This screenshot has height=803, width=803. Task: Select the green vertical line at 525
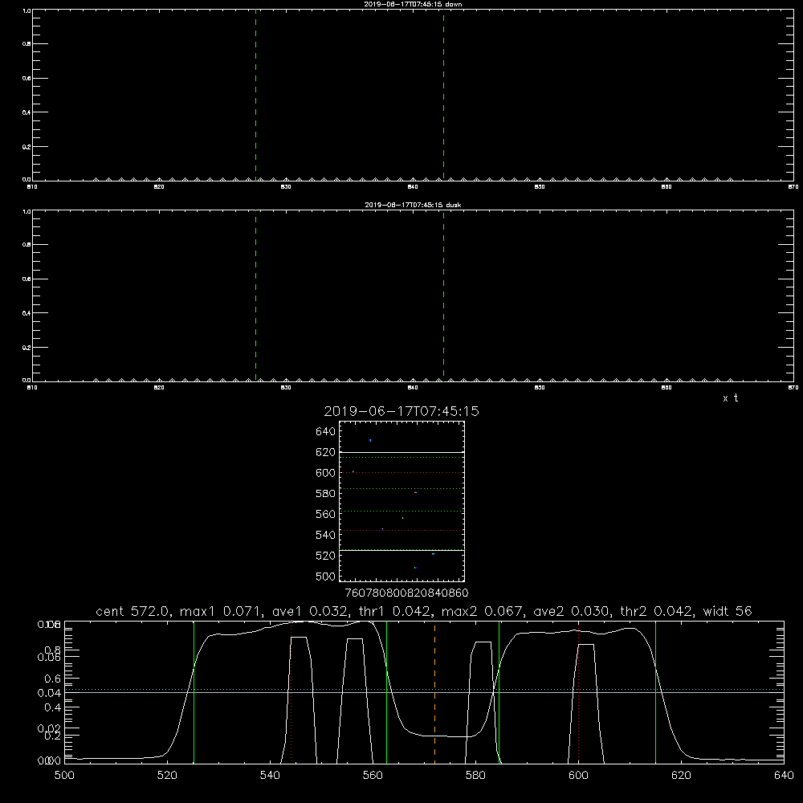tap(194, 693)
